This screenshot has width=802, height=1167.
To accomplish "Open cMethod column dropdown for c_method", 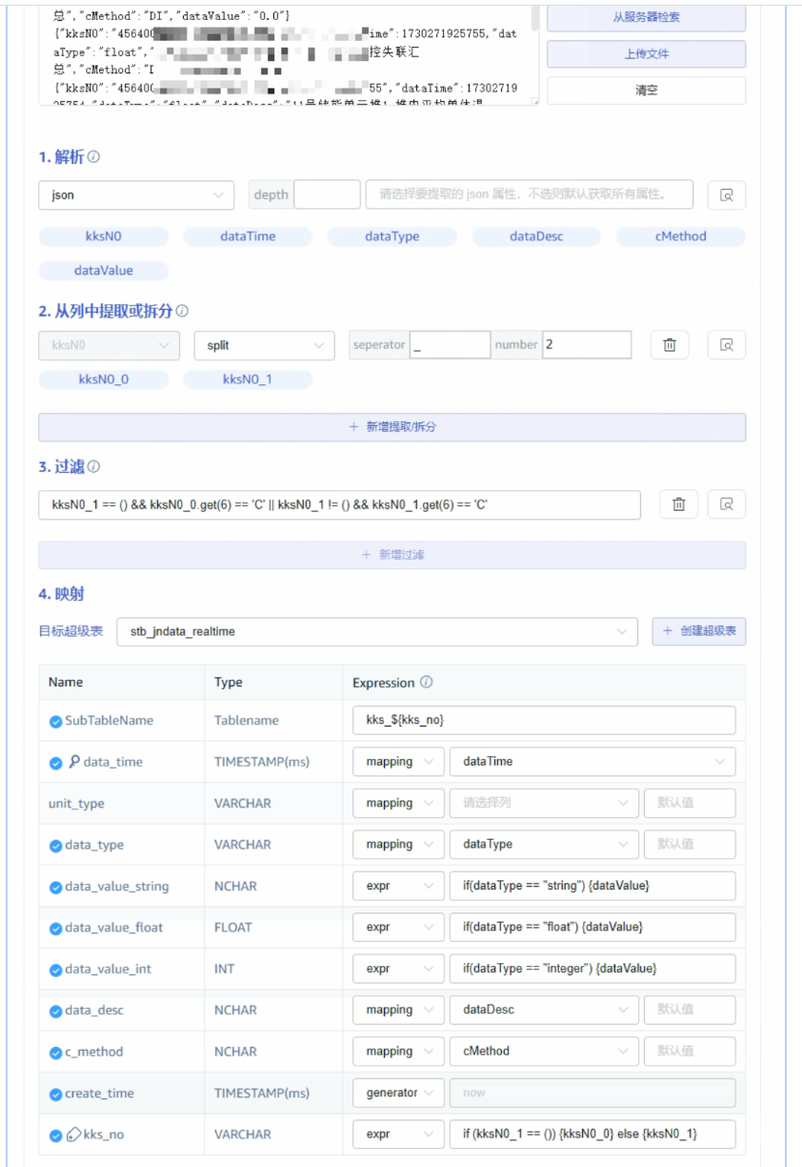I will [x=544, y=1052].
